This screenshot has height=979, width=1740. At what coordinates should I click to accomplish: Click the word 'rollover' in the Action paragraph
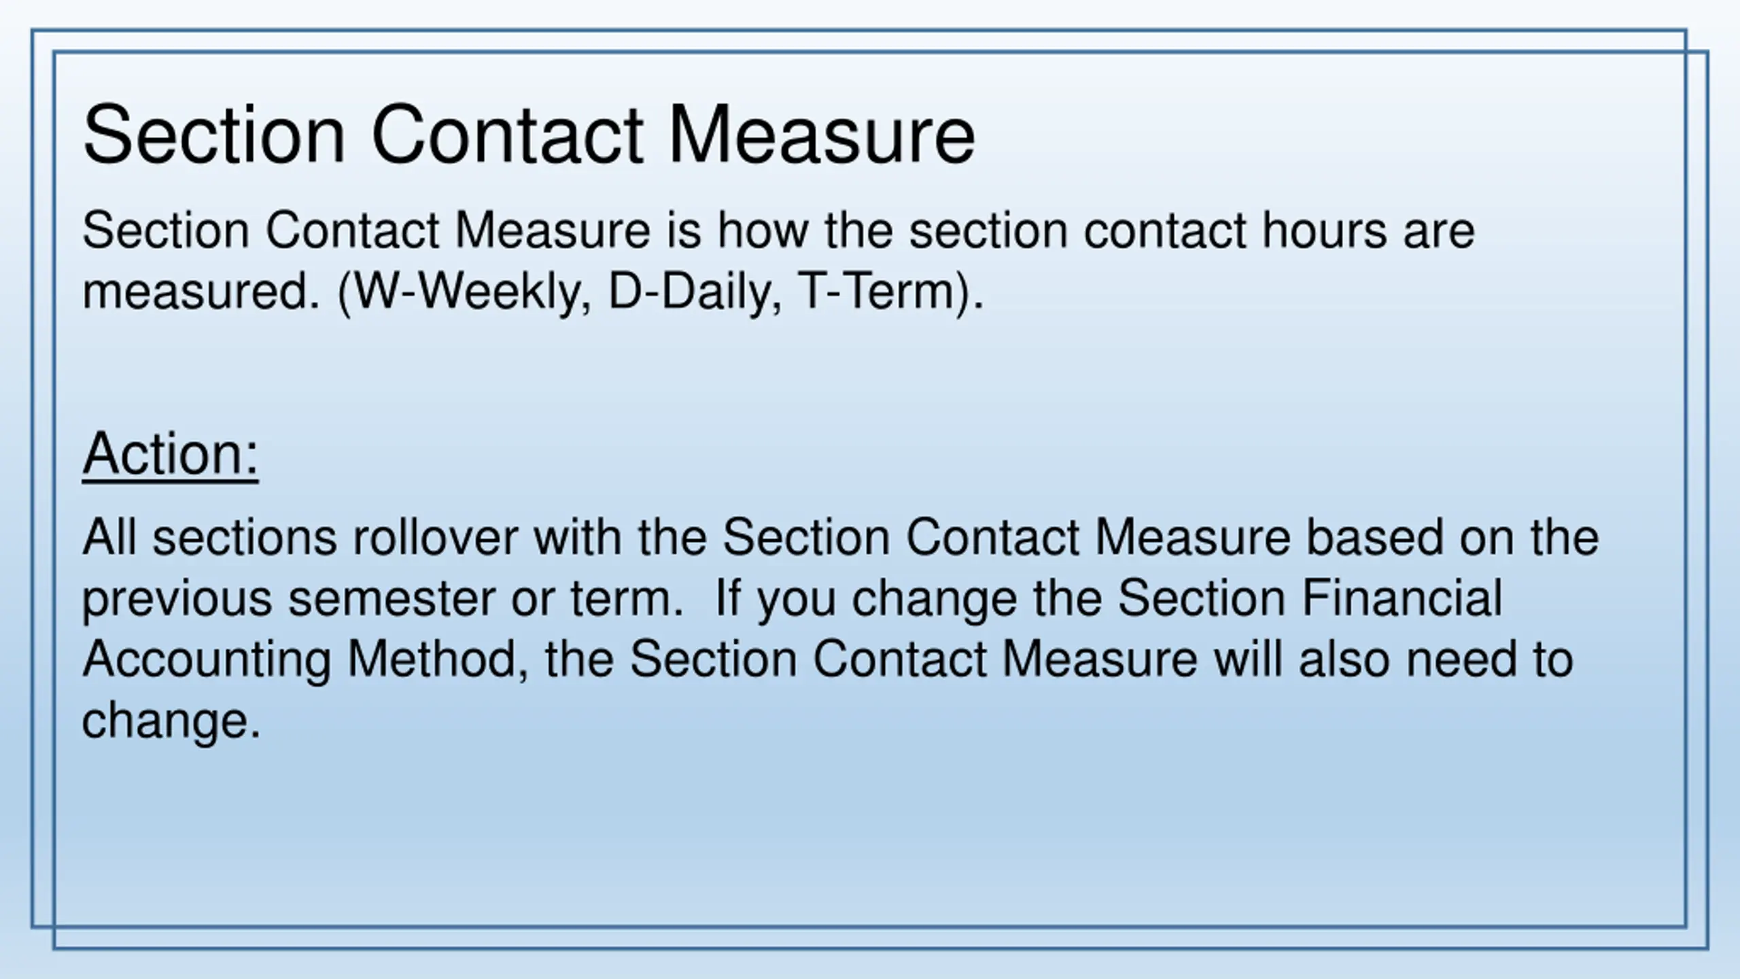click(x=435, y=537)
